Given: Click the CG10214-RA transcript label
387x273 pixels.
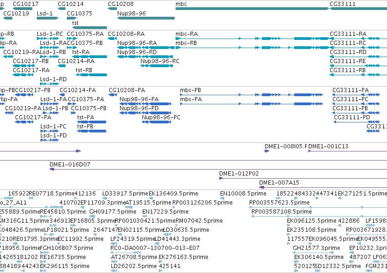Looking at the screenshot, I should point(76,61).
